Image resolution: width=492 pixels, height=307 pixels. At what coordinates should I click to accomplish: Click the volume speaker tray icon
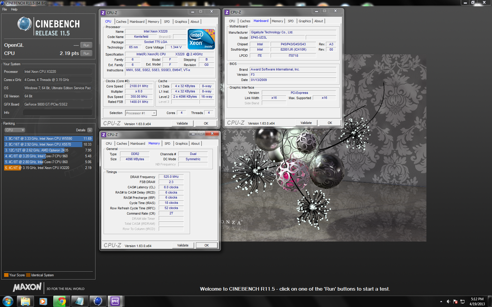[x=448, y=301]
